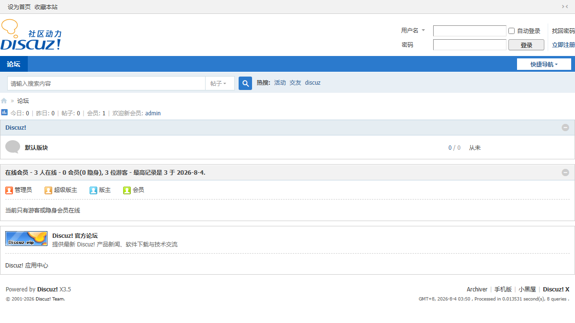Open the 帖子 search type dropdown
This screenshot has width=575, height=323.
(x=220, y=83)
